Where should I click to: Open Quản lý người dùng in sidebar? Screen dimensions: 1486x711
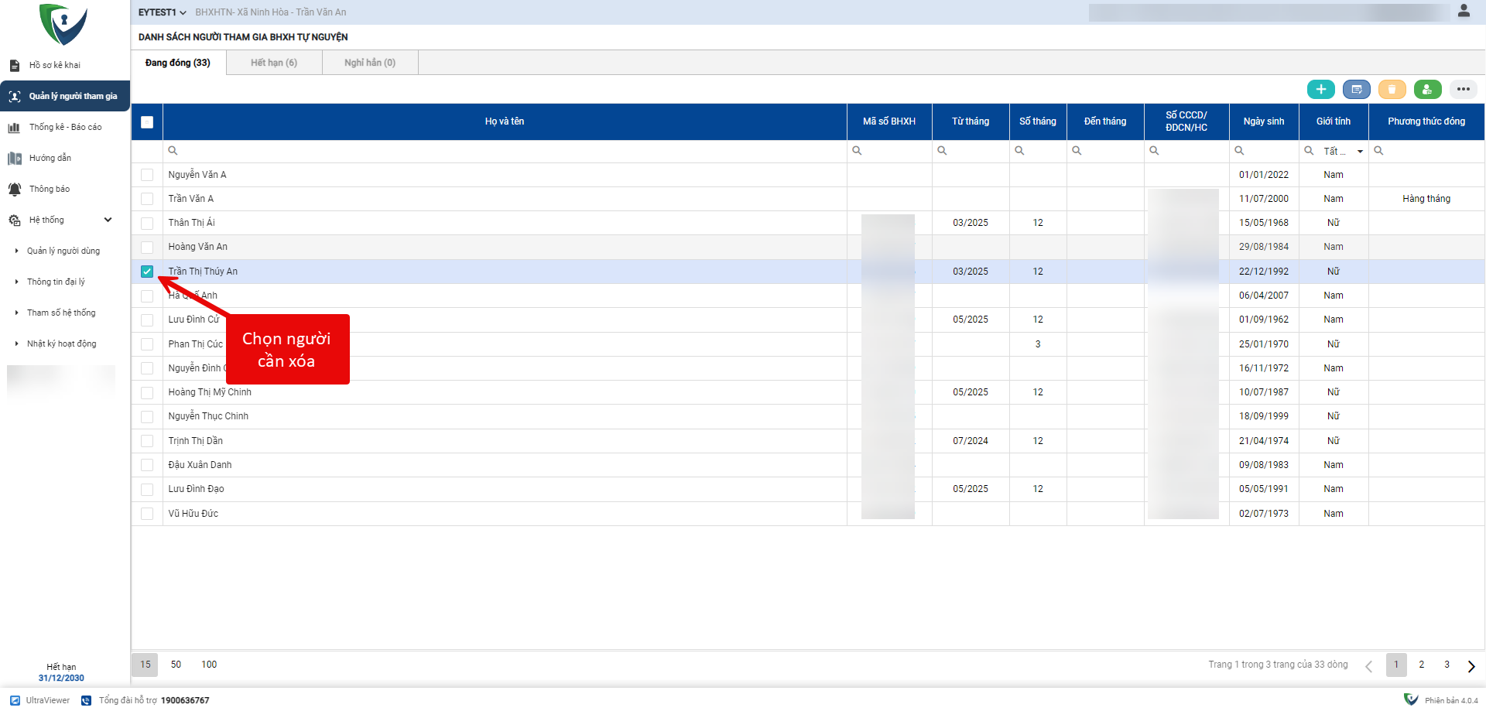(x=63, y=251)
